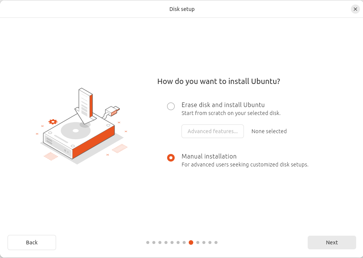The image size is (363, 258).
Task: Select the Erase disk and install Ubuntu radio button
Action: coord(171,106)
